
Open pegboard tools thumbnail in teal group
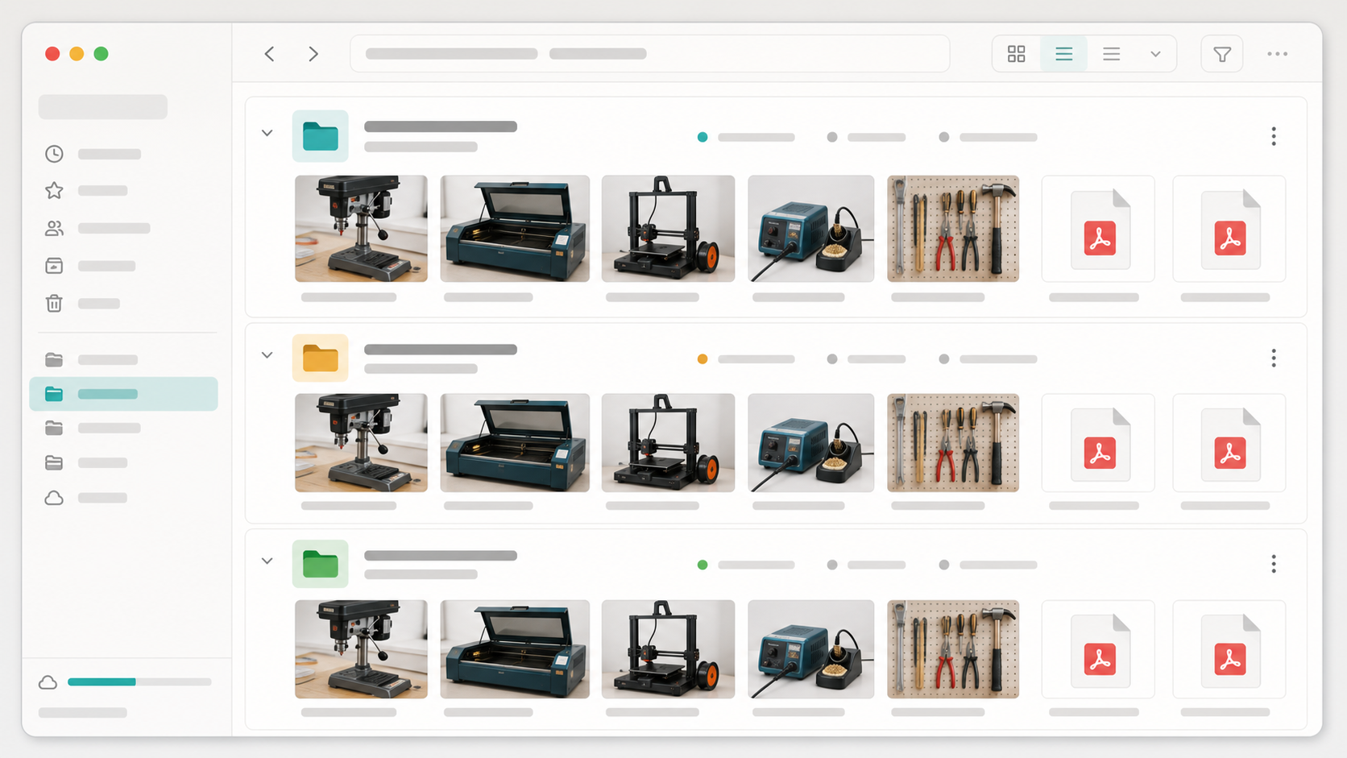click(x=953, y=229)
